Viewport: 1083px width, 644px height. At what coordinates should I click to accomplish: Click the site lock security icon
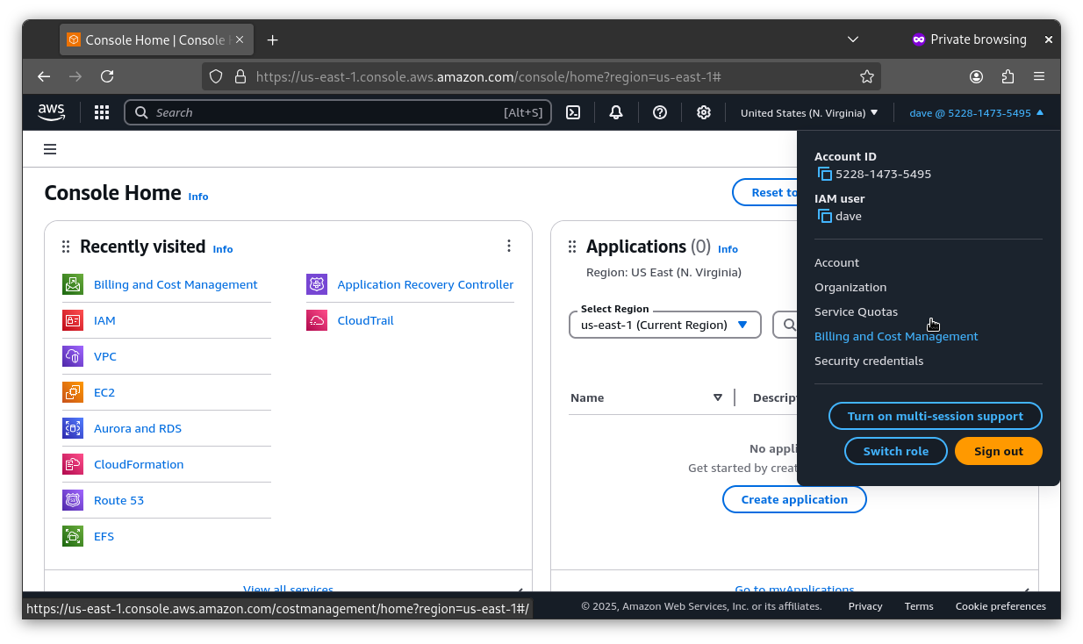[x=240, y=76]
